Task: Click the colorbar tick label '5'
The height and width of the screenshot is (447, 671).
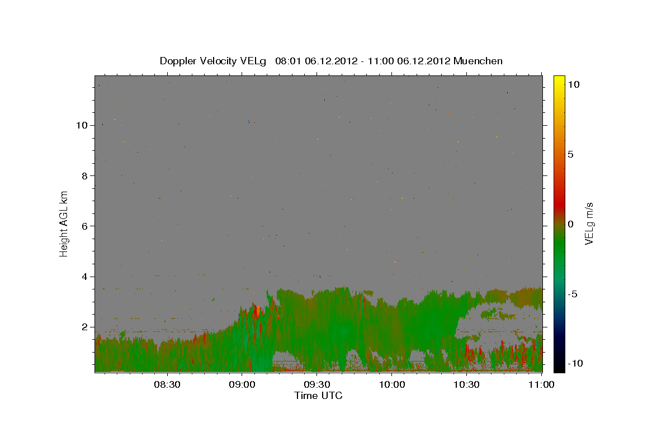Action: pyautogui.click(x=570, y=154)
